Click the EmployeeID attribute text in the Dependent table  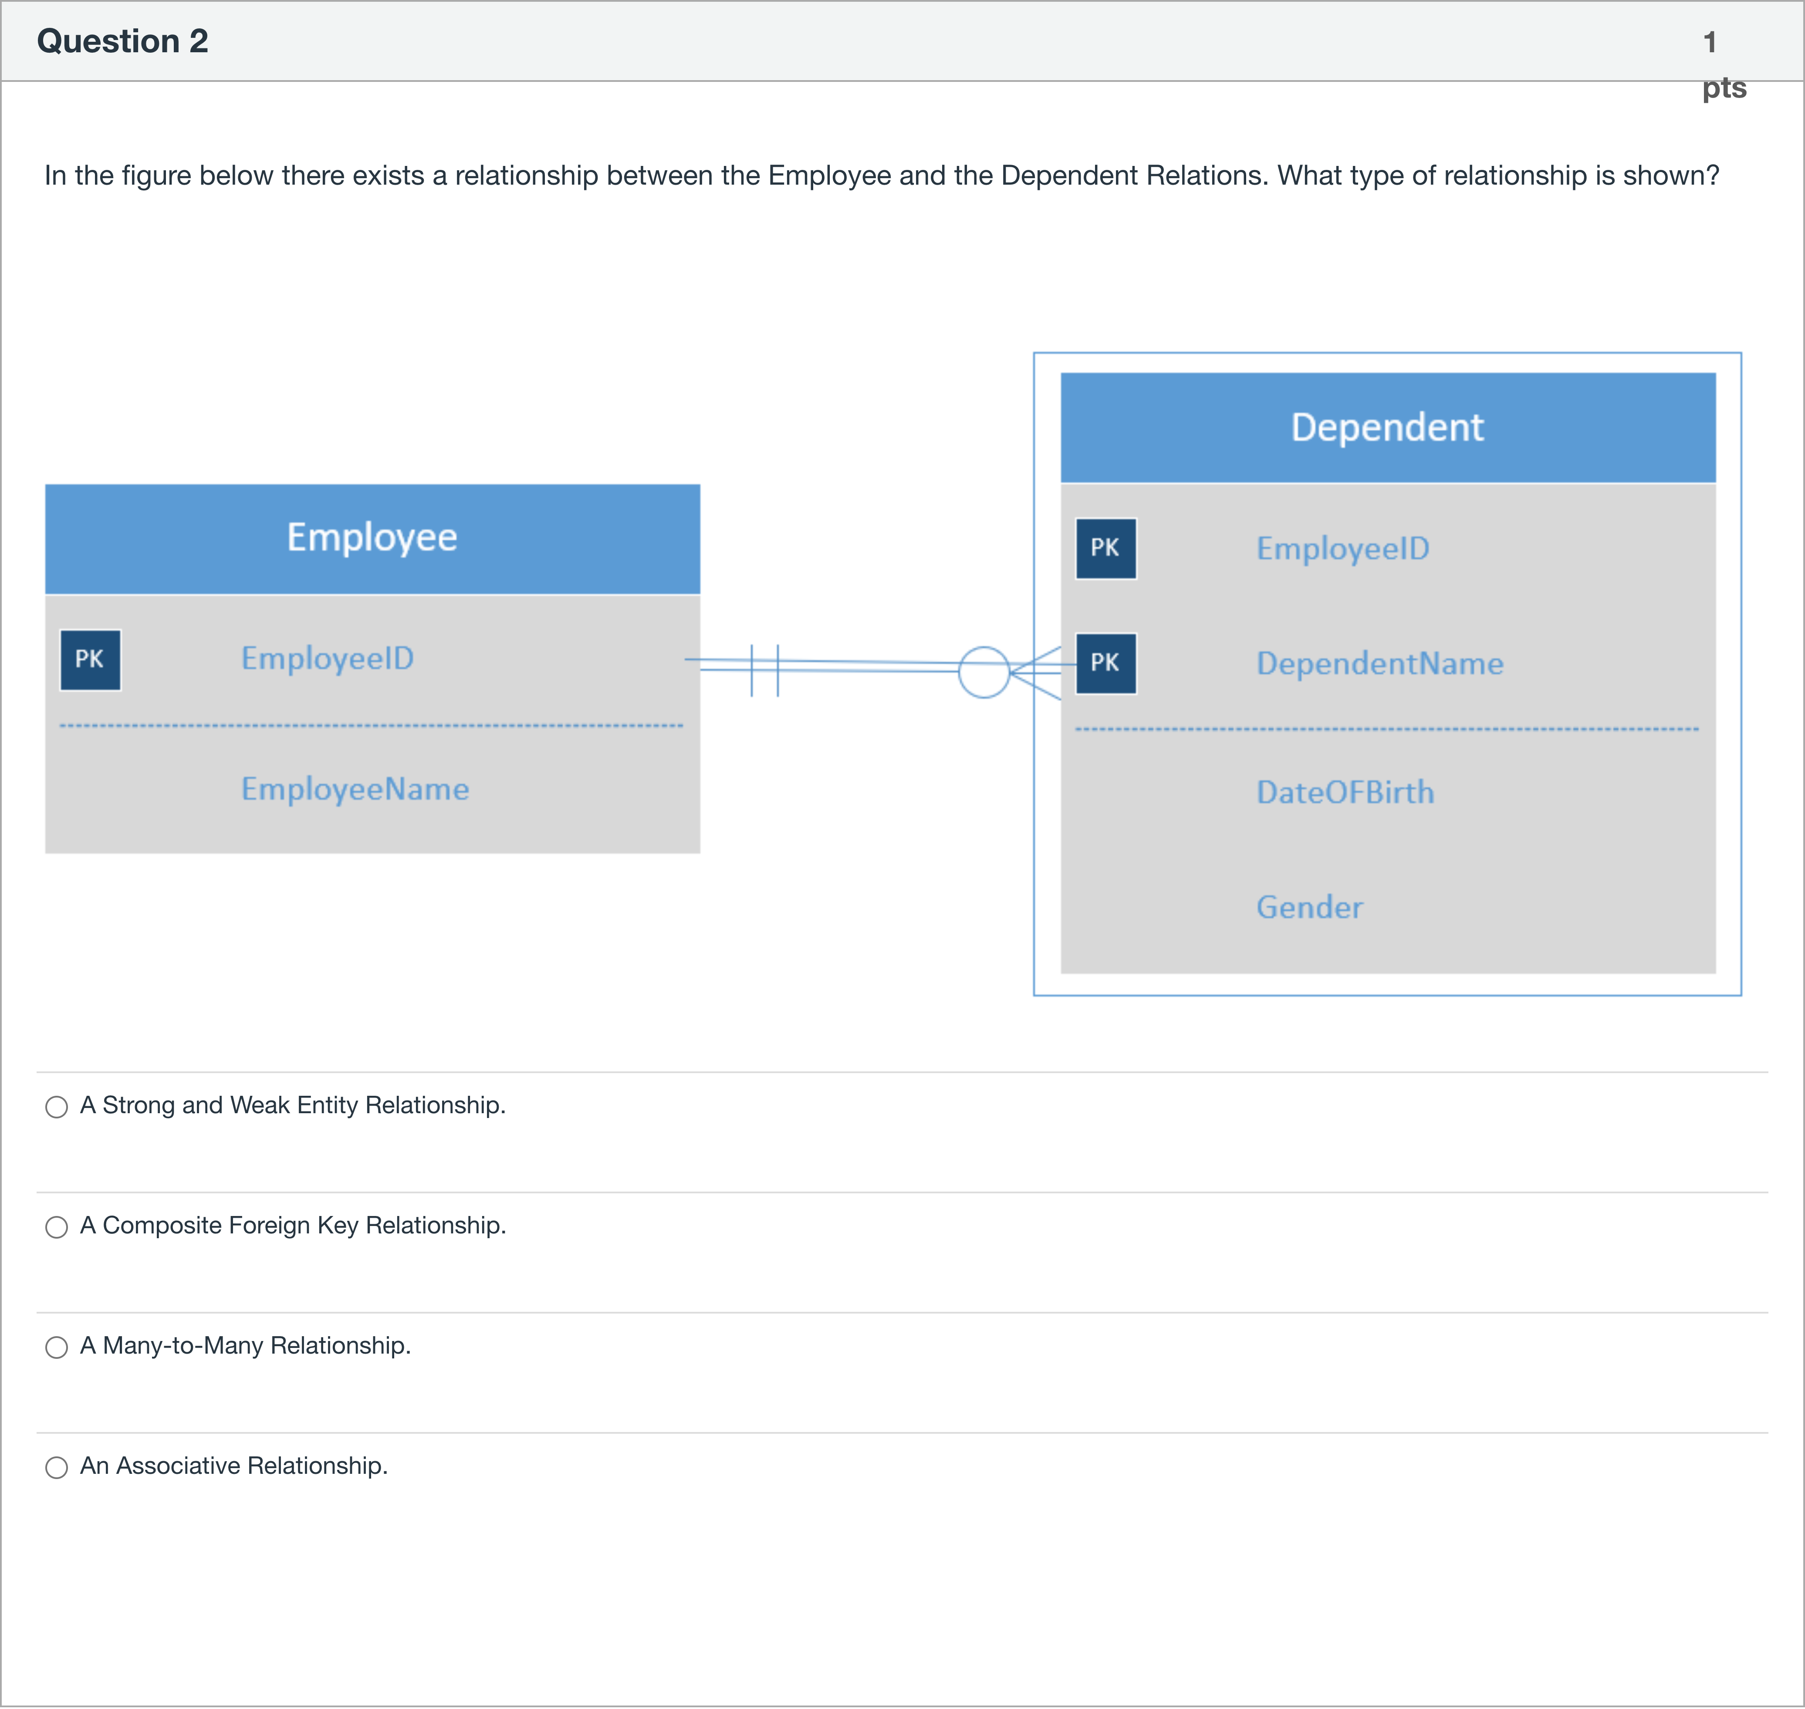tap(1342, 548)
